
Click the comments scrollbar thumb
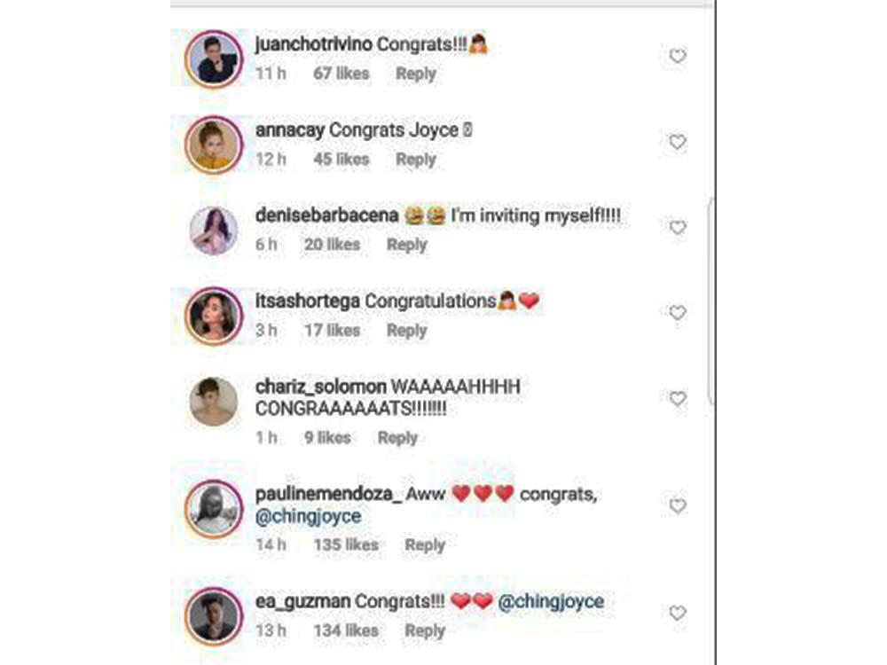tap(711, 301)
